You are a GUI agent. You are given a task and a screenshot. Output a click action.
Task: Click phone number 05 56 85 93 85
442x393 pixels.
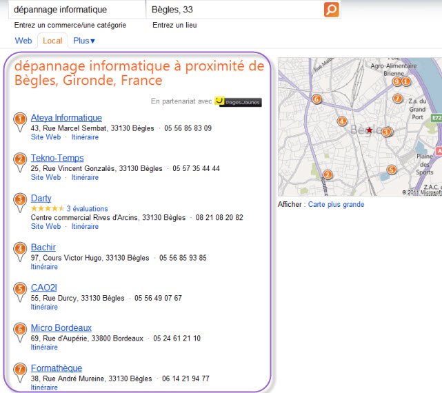pyautogui.click(x=183, y=258)
